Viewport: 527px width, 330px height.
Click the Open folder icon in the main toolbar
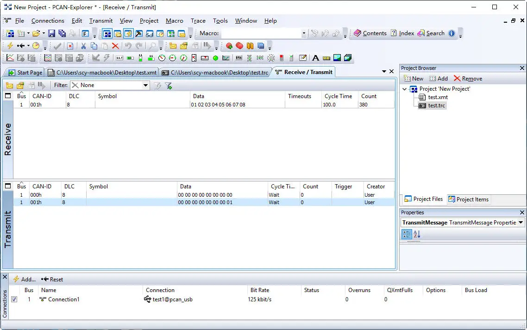pos(36,33)
